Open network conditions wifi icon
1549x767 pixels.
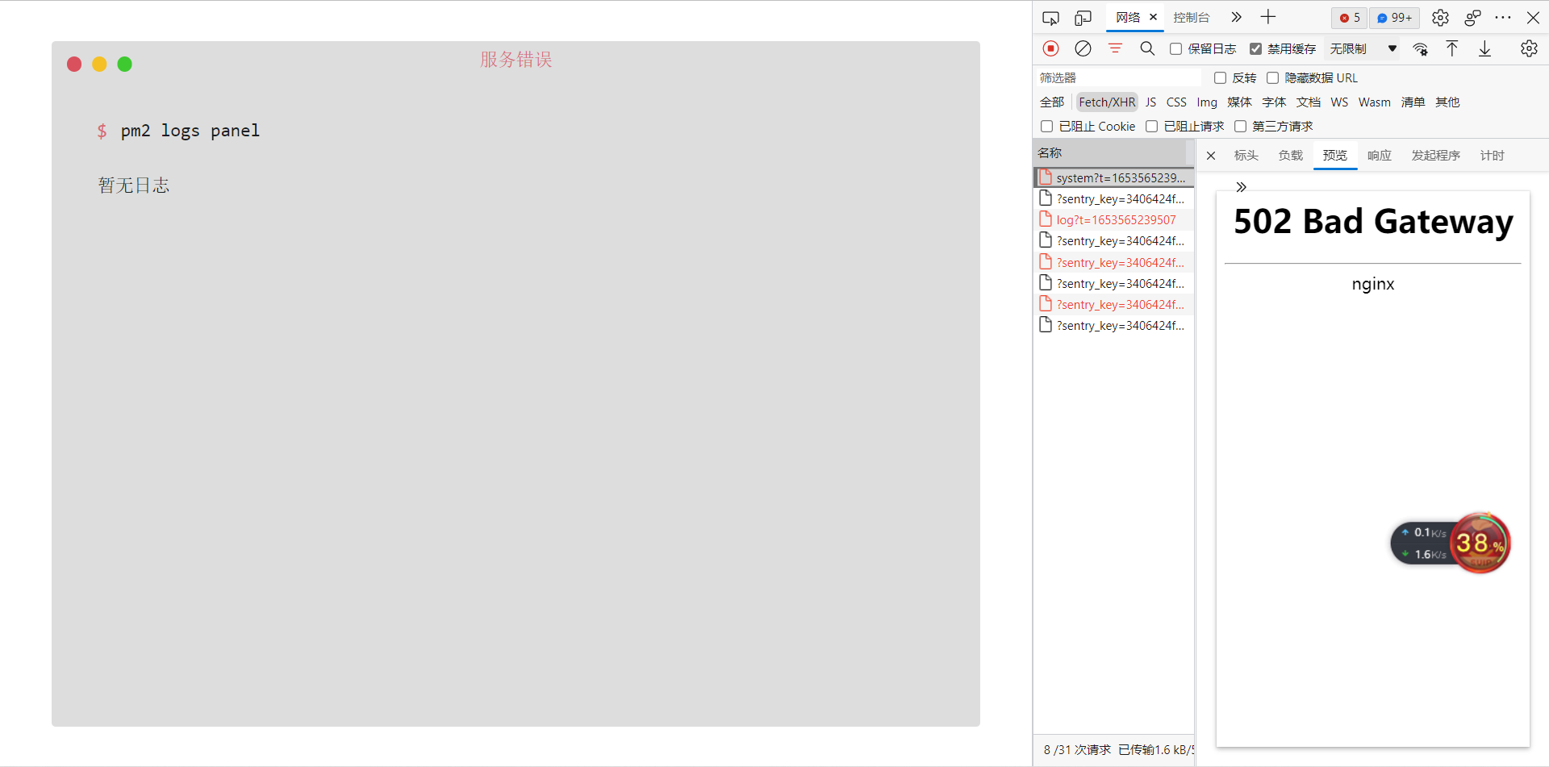pos(1421,49)
